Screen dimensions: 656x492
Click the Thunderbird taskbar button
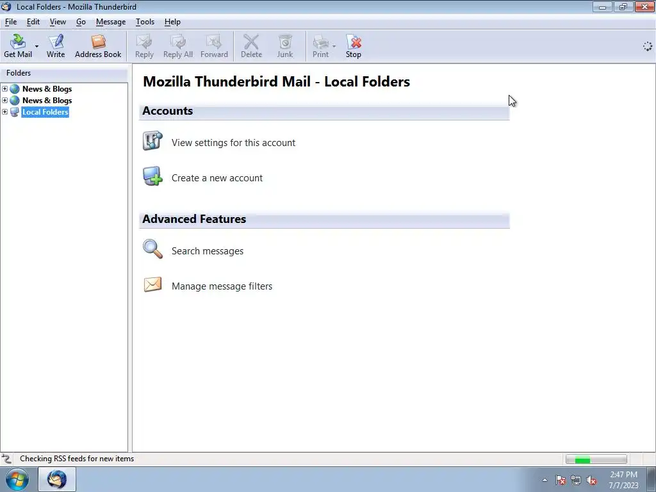coord(57,479)
